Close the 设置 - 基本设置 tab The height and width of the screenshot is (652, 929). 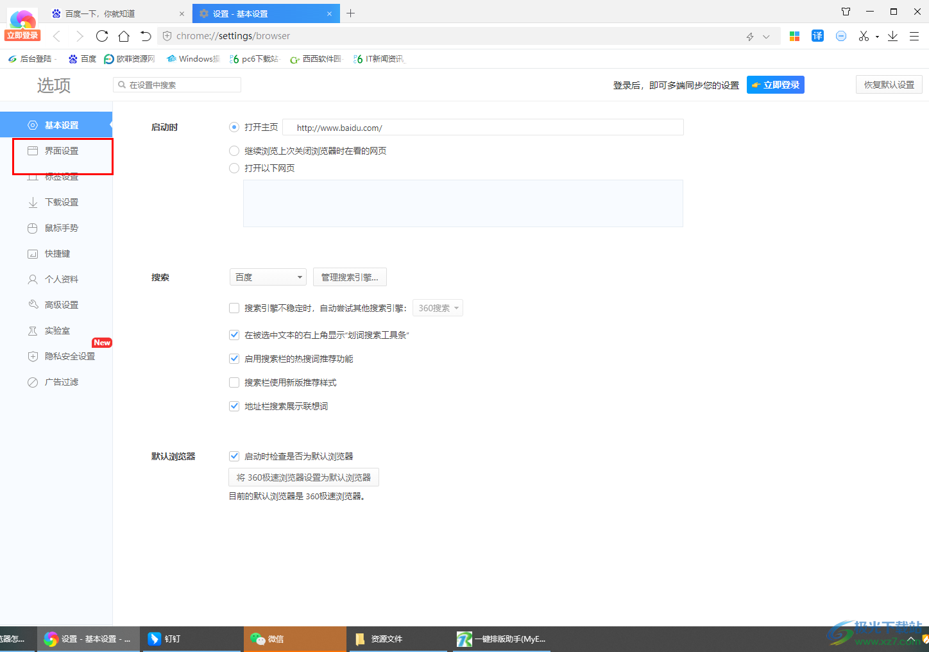(329, 13)
